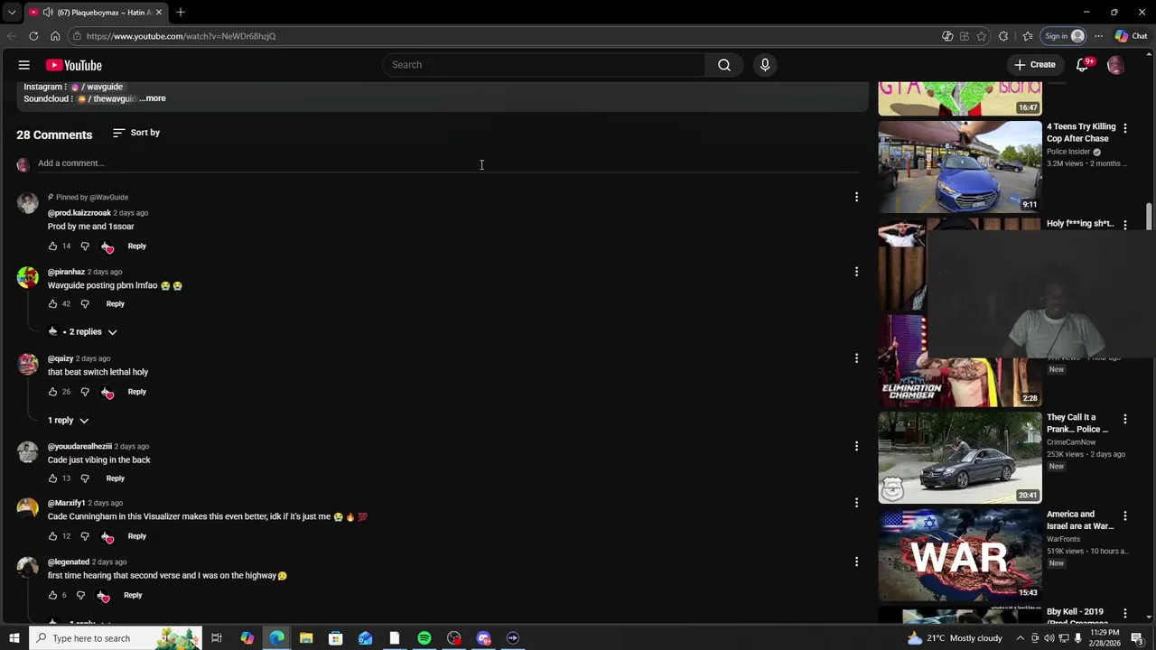Open the options menu for the America and Israel video

tap(1124, 515)
